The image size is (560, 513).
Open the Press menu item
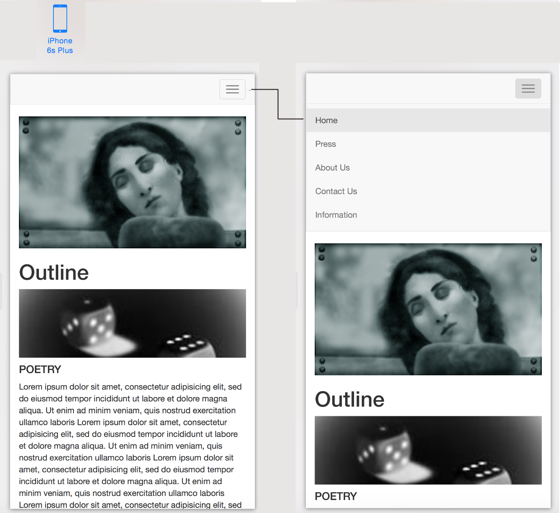pos(325,144)
